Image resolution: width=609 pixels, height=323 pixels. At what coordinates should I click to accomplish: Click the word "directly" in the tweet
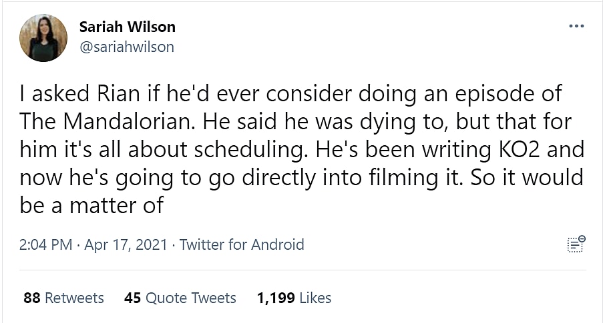click(x=309, y=178)
